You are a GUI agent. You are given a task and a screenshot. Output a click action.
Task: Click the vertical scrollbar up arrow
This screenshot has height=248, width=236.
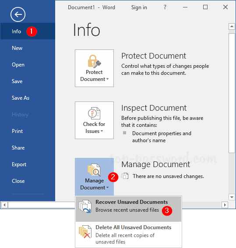point(232,26)
